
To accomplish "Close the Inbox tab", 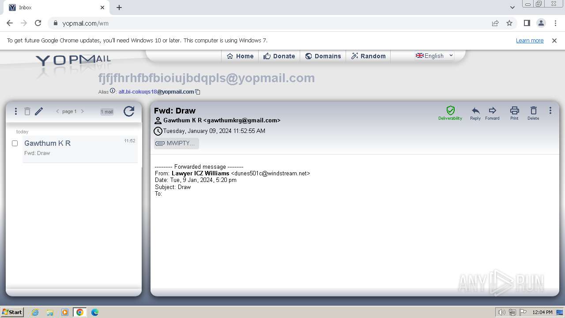I will coord(102,8).
